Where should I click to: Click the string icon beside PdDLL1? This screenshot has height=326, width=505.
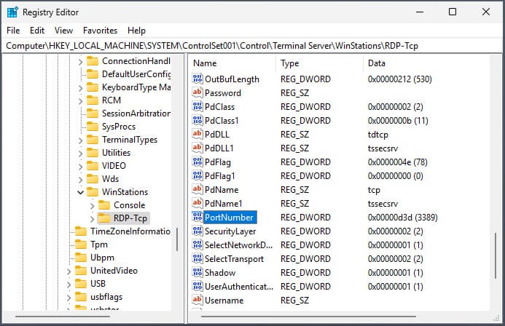197,148
